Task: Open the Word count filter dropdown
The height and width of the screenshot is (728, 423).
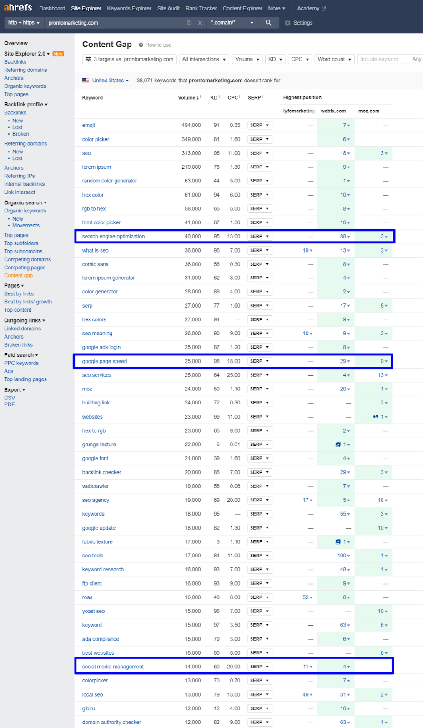Action: (x=335, y=59)
